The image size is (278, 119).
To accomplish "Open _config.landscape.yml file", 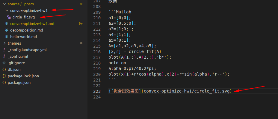I will (x=27, y=50).
